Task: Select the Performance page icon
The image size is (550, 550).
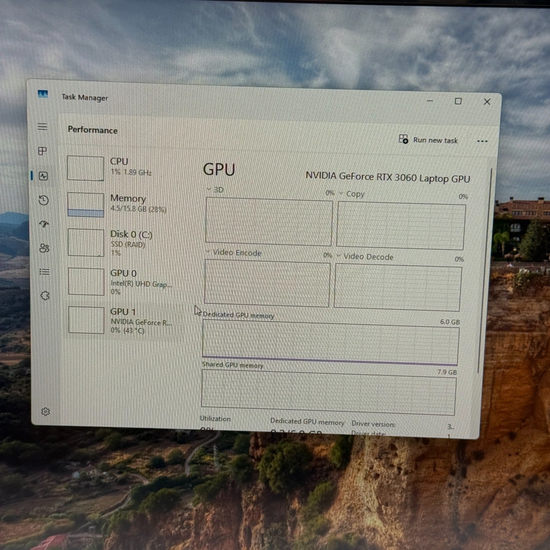Action: pyautogui.click(x=43, y=176)
